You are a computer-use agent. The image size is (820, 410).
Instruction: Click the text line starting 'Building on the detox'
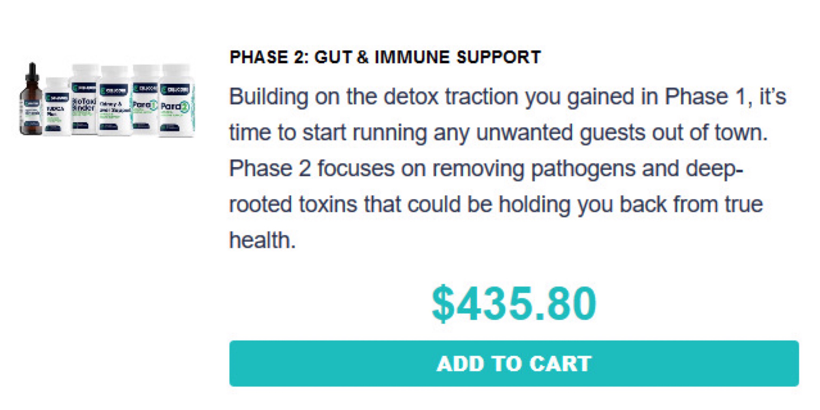pos(508,97)
